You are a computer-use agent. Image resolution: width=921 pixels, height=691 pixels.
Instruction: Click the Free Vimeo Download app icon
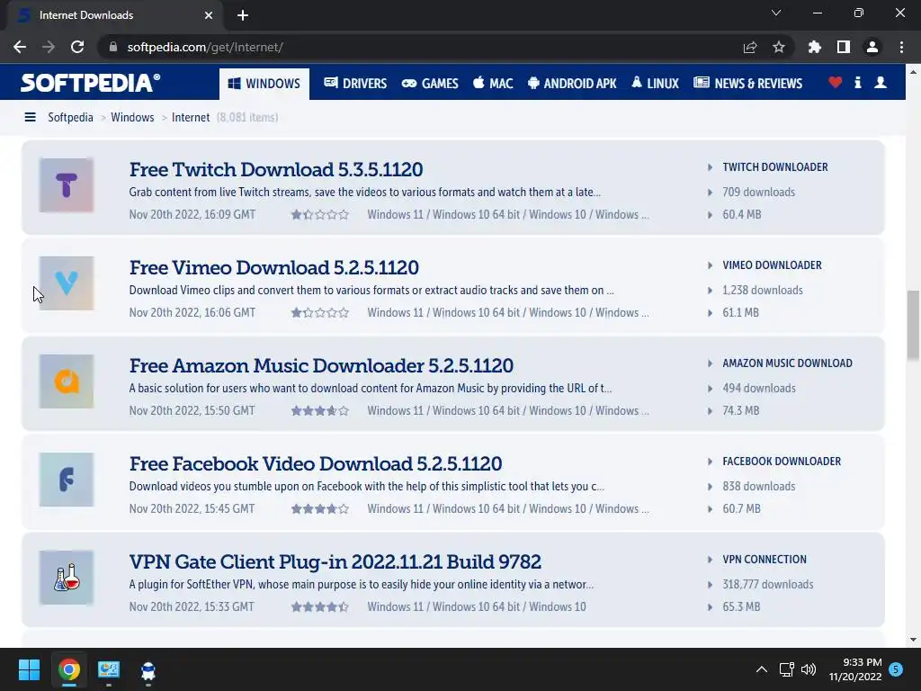pos(67,283)
